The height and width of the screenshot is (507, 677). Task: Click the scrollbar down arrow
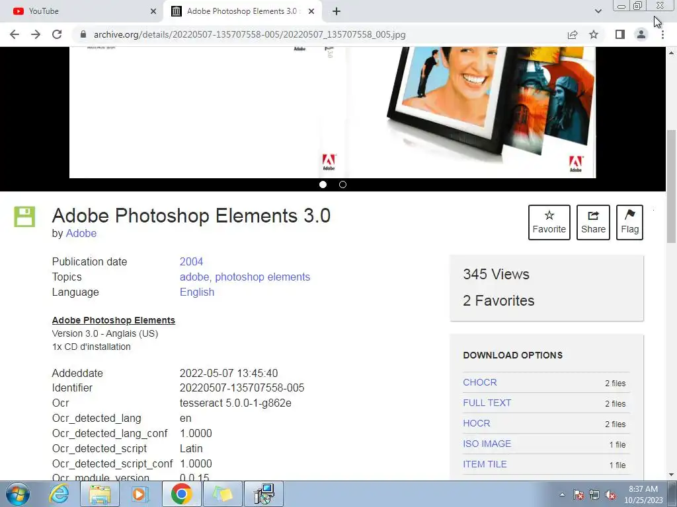coord(671,475)
